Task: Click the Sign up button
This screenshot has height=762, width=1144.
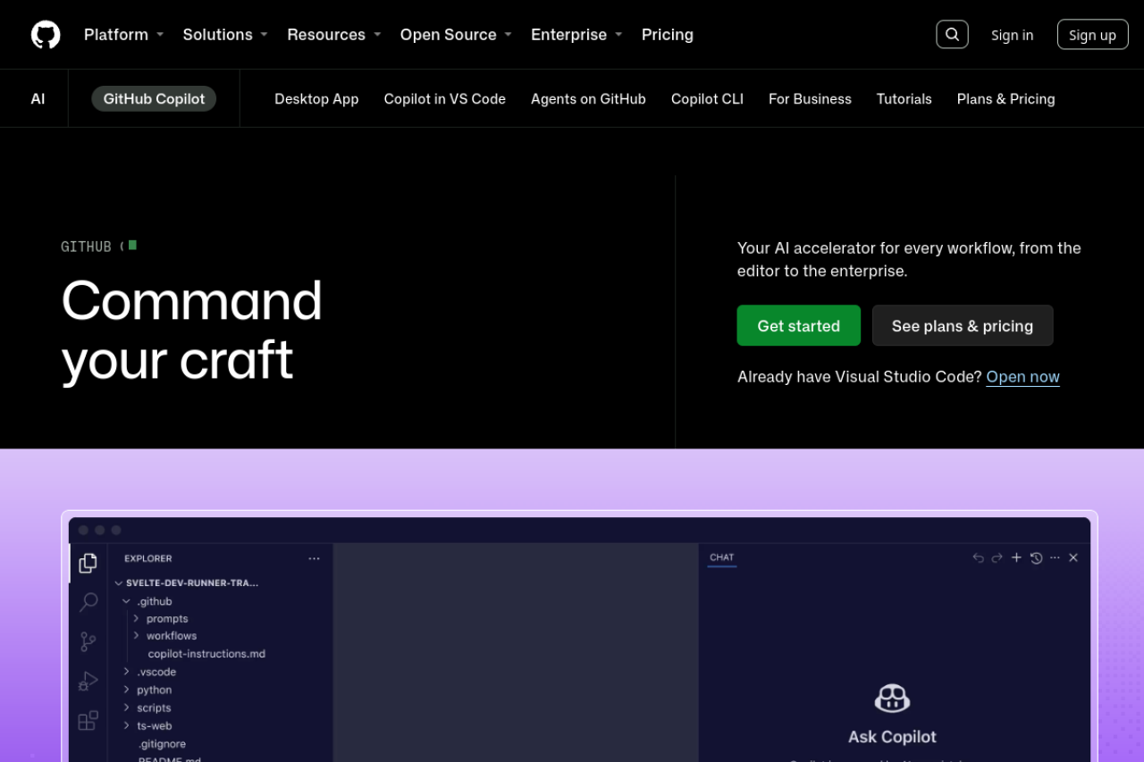Action: 1092,35
